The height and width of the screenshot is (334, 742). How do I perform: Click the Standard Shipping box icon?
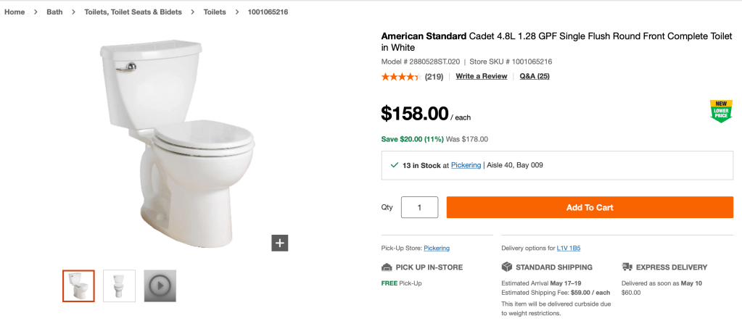click(x=507, y=267)
